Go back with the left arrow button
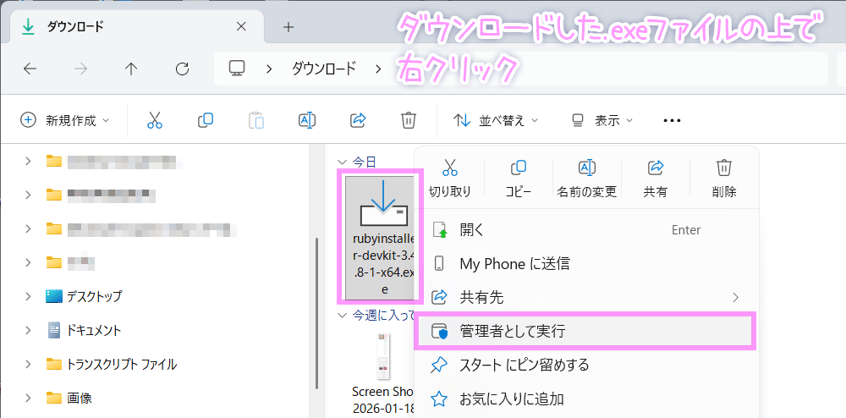The image size is (846, 418). coord(30,69)
